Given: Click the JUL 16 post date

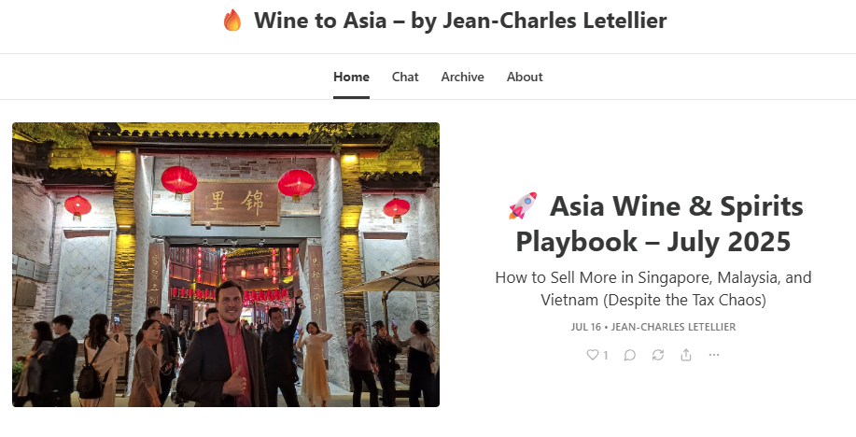Looking at the screenshot, I should pyautogui.click(x=586, y=327).
